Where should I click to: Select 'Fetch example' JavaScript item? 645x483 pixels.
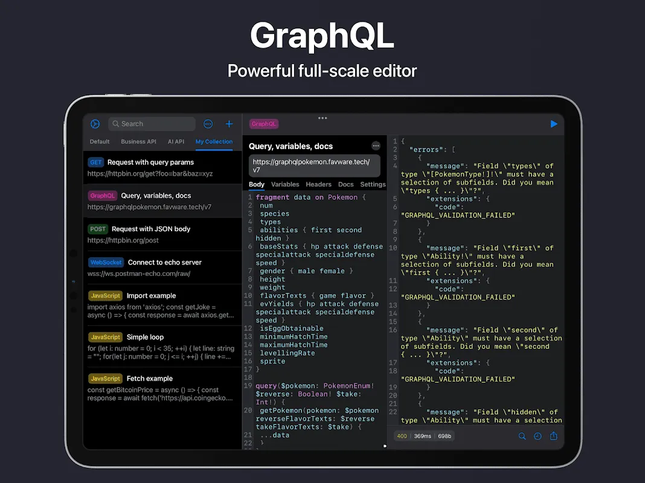click(162, 388)
